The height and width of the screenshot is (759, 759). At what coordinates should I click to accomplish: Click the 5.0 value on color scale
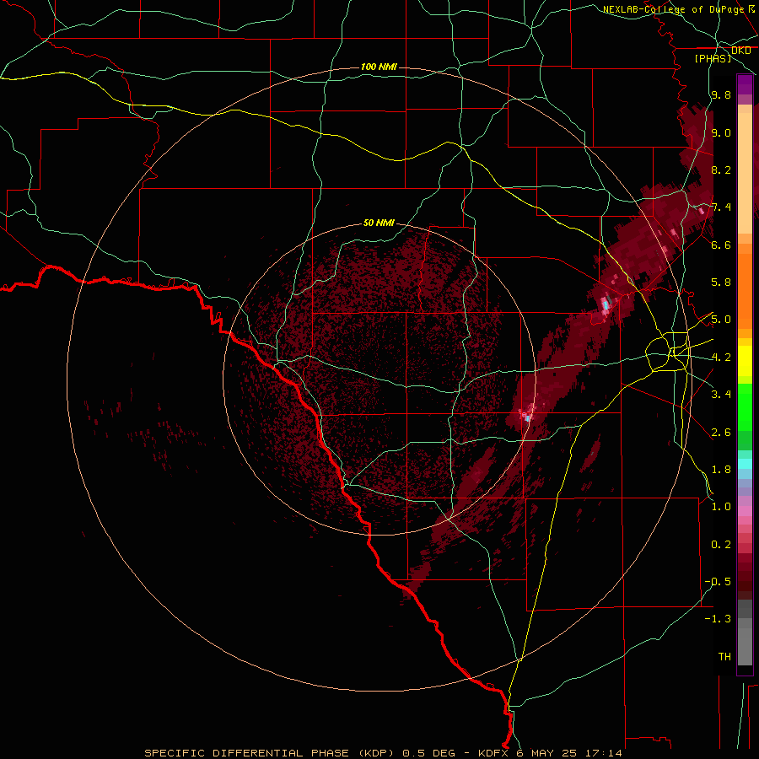(x=721, y=320)
